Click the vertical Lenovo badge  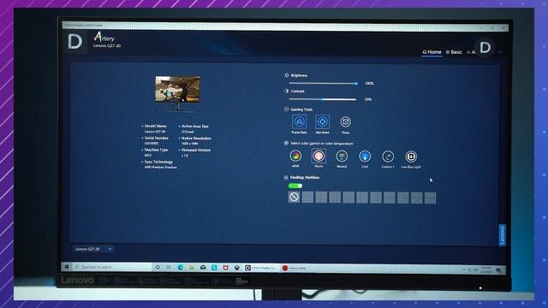(503, 234)
